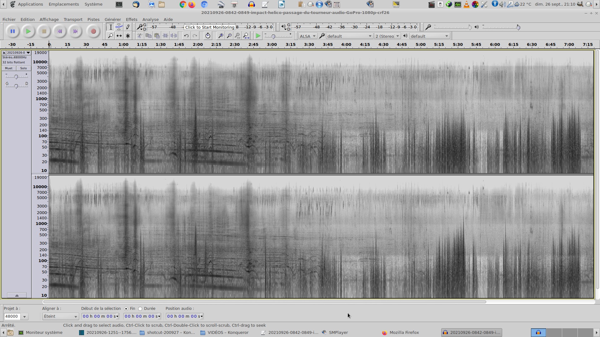This screenshot has width=600, height=337.
Task: Click the Undo arrow icon
Action: pyautogui.click(x=186, y=36)
